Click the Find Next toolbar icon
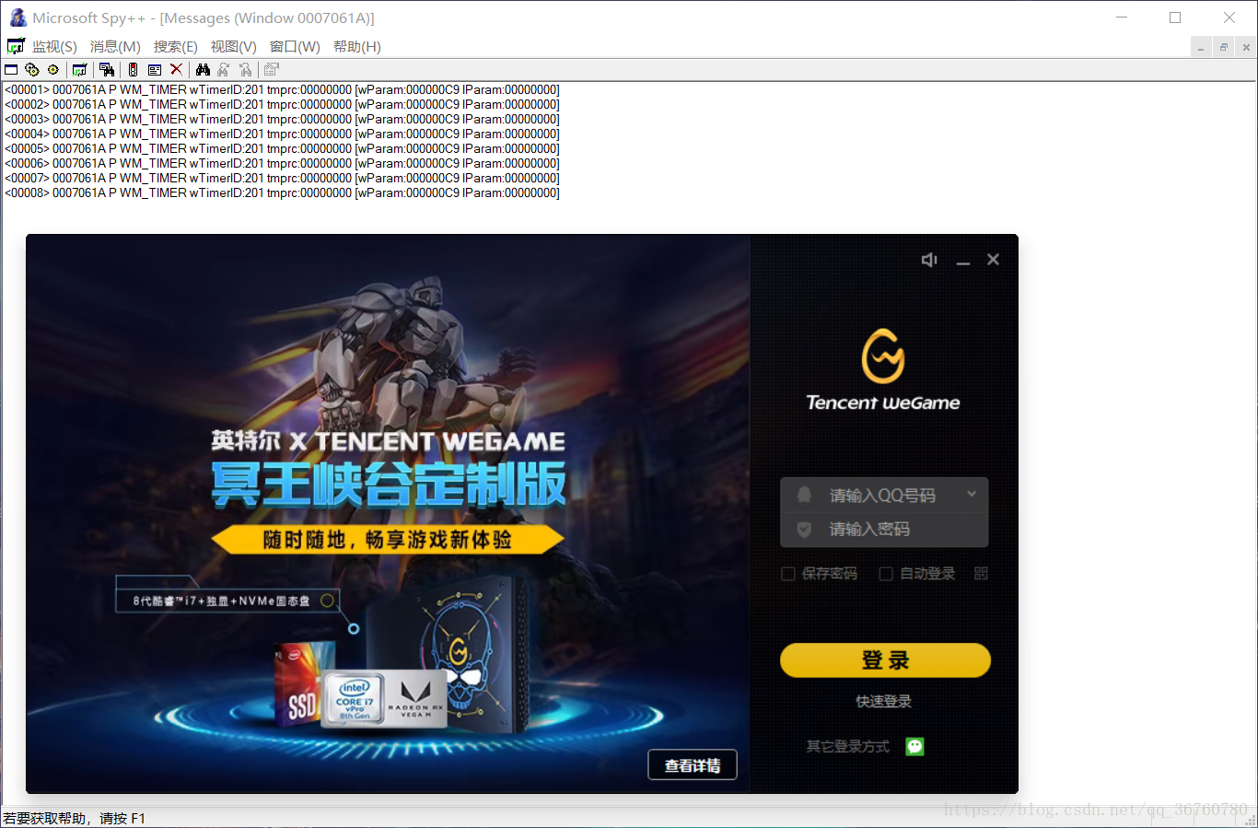 [224, 69]
